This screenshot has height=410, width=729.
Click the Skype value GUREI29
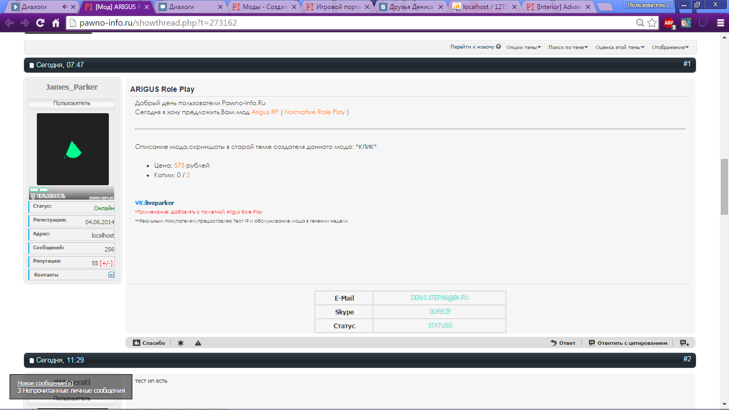click(440, 312)
